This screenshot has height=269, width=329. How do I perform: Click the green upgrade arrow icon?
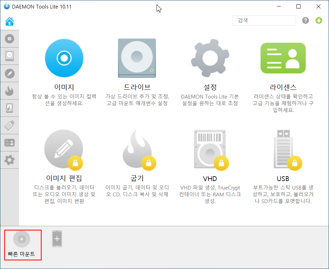pos(319,20)
